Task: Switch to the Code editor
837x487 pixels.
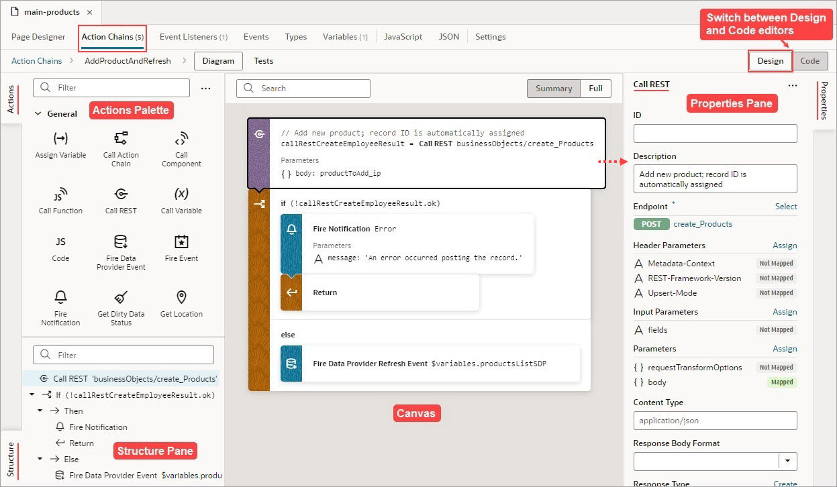Action: click(x=810, y=60)
